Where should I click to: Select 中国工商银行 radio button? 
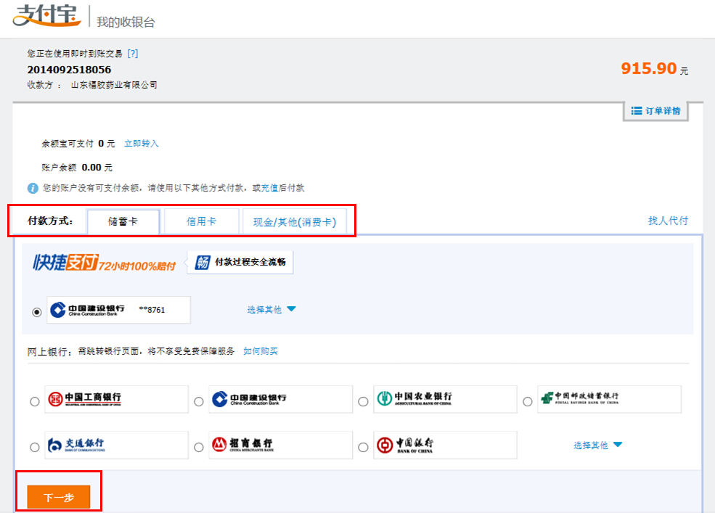click(x=35, y=402)
